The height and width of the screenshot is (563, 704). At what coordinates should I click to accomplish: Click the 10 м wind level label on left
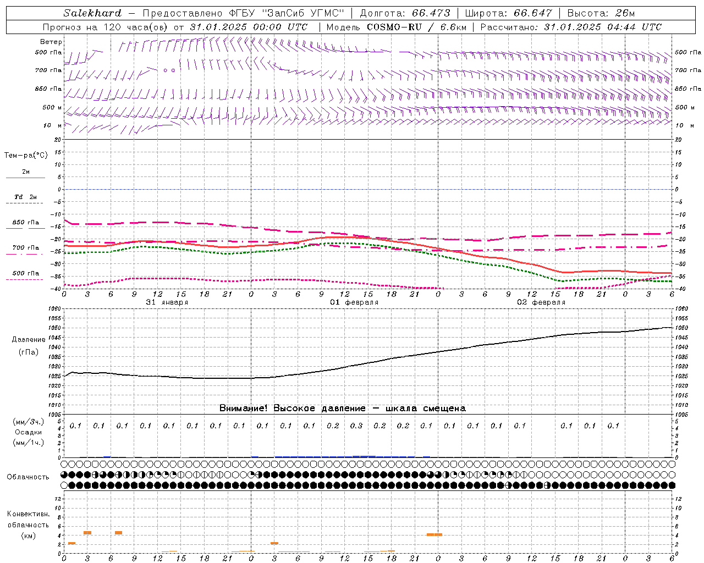coord(53,125)
